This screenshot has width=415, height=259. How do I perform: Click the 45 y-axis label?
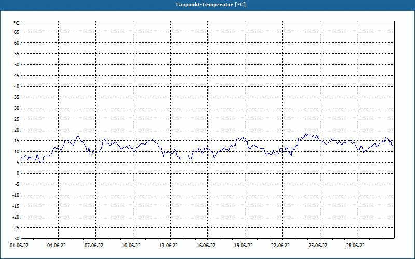point(17,76)
